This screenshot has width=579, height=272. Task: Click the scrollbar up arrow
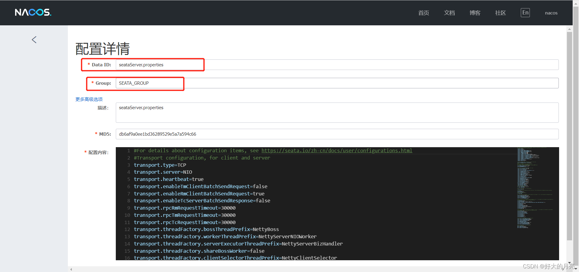[x=569, y=29]
